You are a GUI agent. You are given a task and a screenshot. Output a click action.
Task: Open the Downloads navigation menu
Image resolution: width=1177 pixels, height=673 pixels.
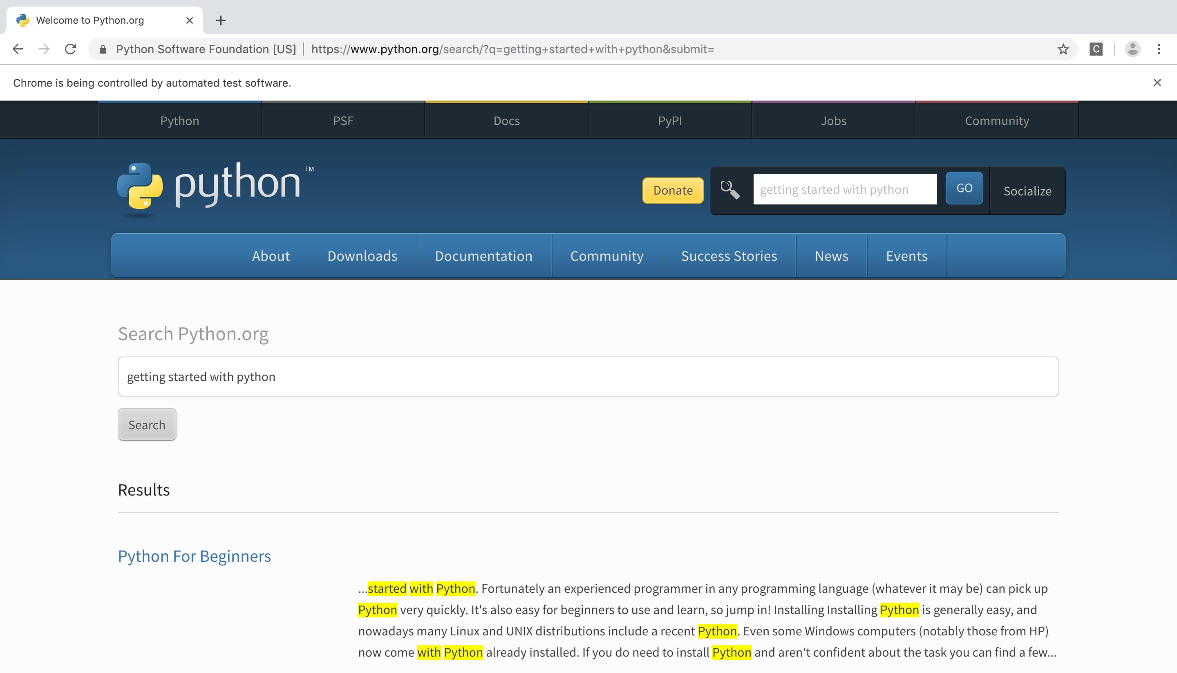coord(362,256)
